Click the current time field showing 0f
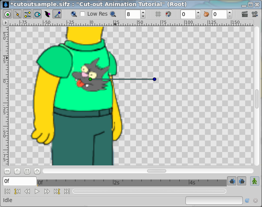This screenshot has width=262, height=207. click(20, 181)
